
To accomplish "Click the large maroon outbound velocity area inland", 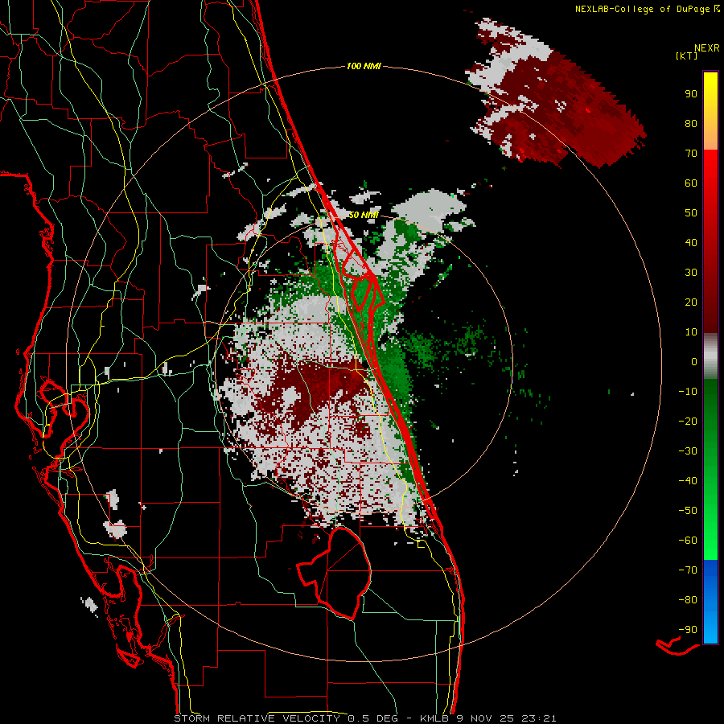I will 319,385.
